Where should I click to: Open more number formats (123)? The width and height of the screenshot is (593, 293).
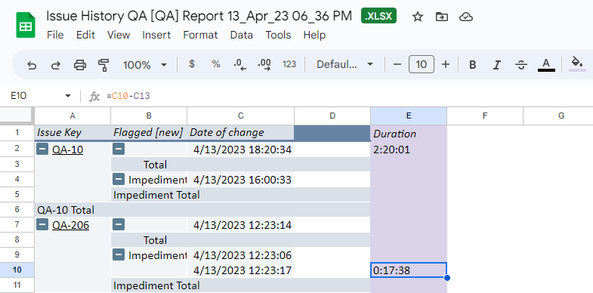289,64
